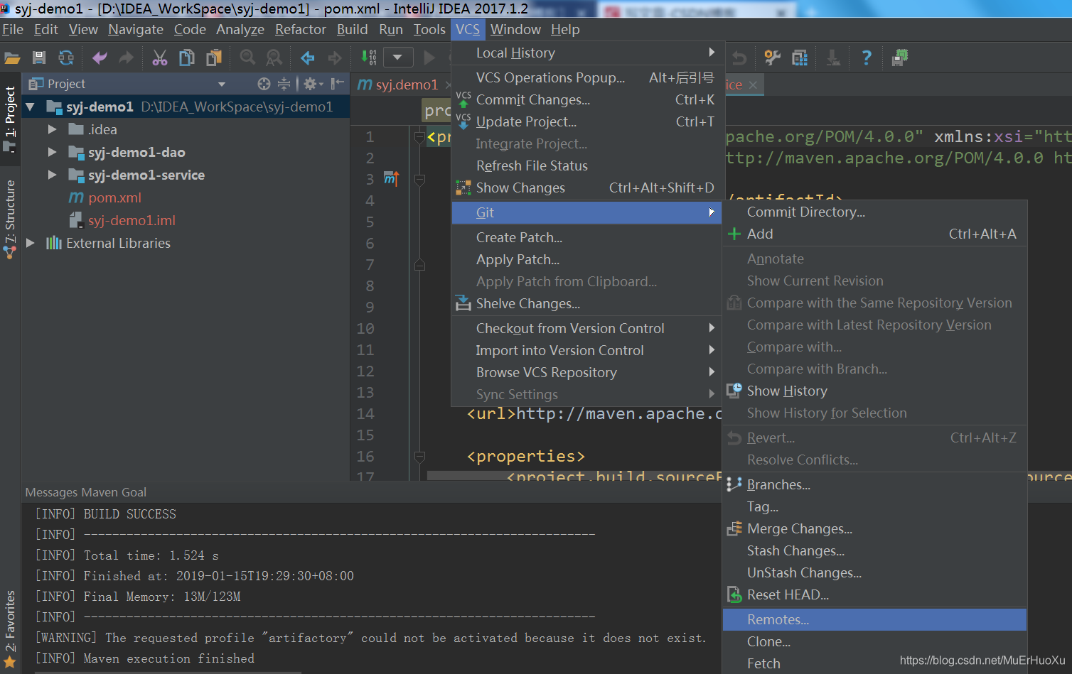1072x674 pixels.
Task: Click the Replace magnifier-A icon
Action: click(x=274, y=58)
